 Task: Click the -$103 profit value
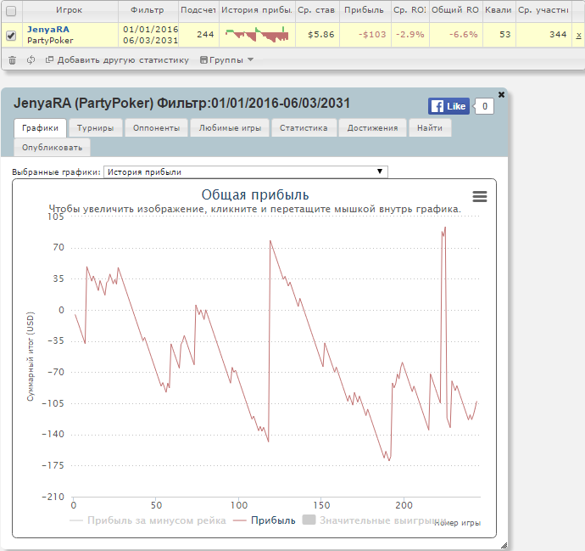(372, 35)
